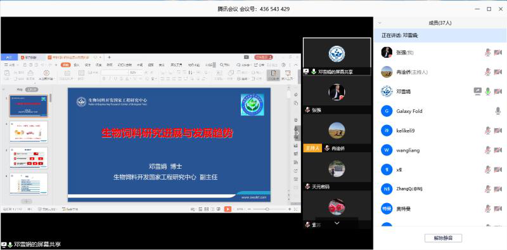Viewport: 507px width, 250px height.
Task: Click microphone icon next to Galaxy Fold
Action: pyautogui.click(x=498, y=111)
